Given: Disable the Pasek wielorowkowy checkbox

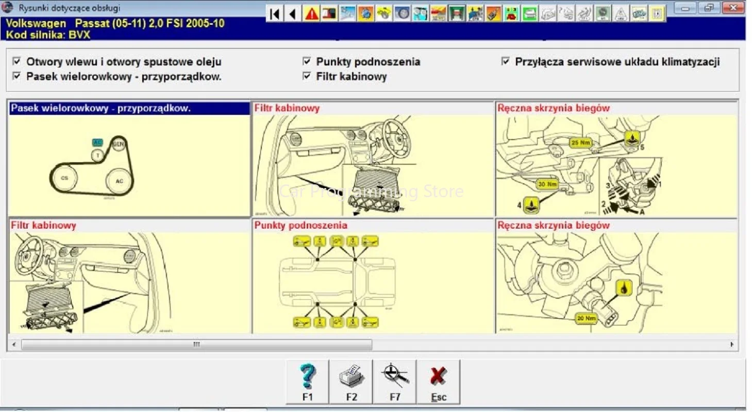Looking at the screenshot, I should 17,76.
